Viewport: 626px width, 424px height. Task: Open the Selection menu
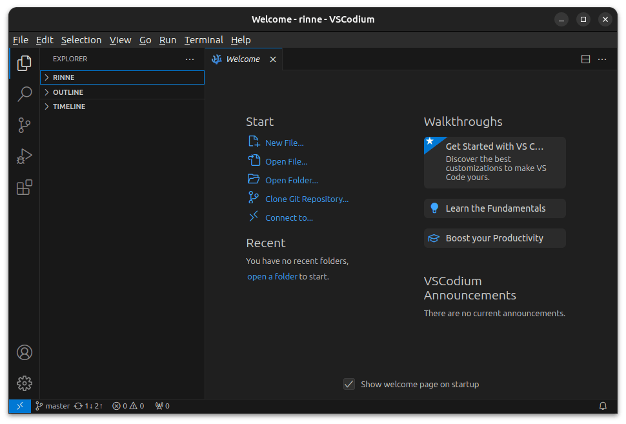click(81, 40)
